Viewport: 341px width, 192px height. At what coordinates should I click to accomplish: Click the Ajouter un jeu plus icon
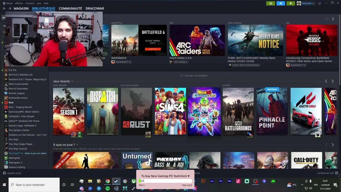(4, 173)
